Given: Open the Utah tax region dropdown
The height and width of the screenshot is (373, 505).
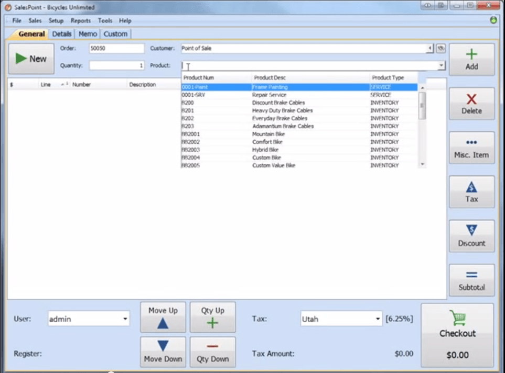Looking at the screenshot, I should (x=378, y=318).
